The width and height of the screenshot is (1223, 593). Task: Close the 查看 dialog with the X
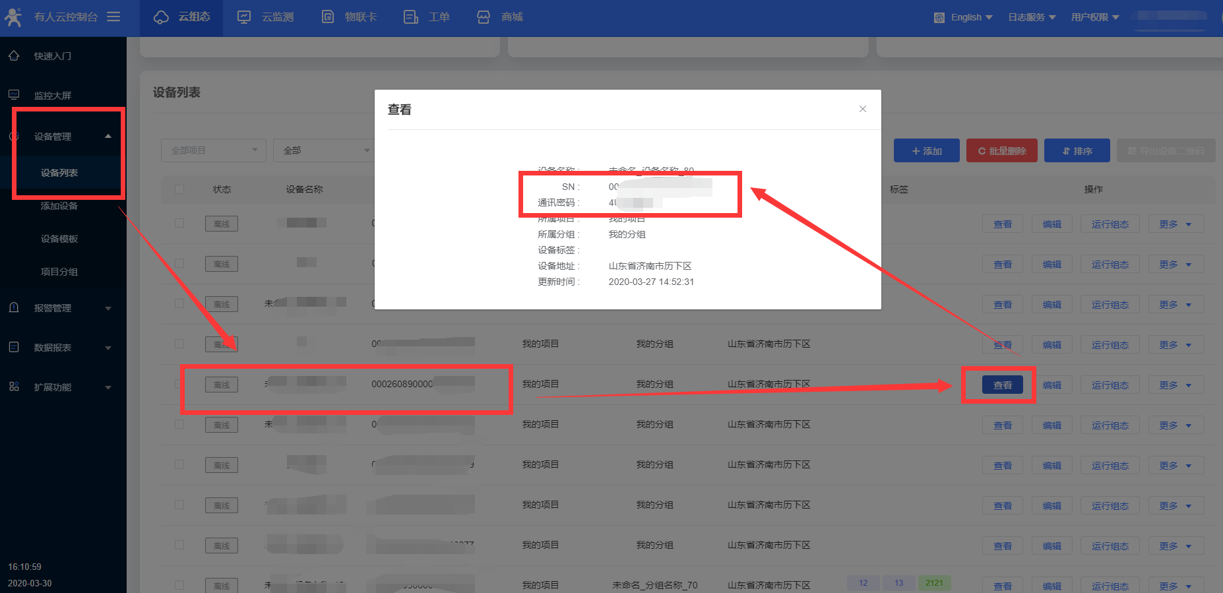tap(862, 109)
